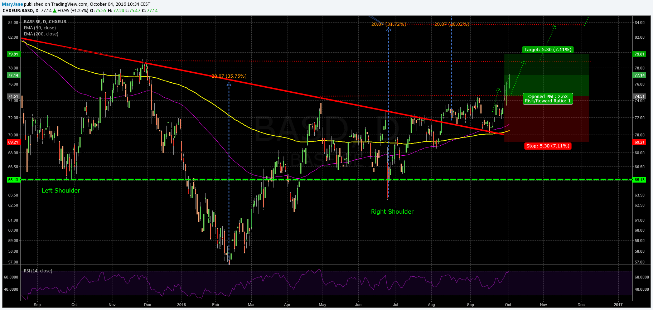Select the Right Shoulder text annotation
The image size is (653, 310).
[392, 212]
